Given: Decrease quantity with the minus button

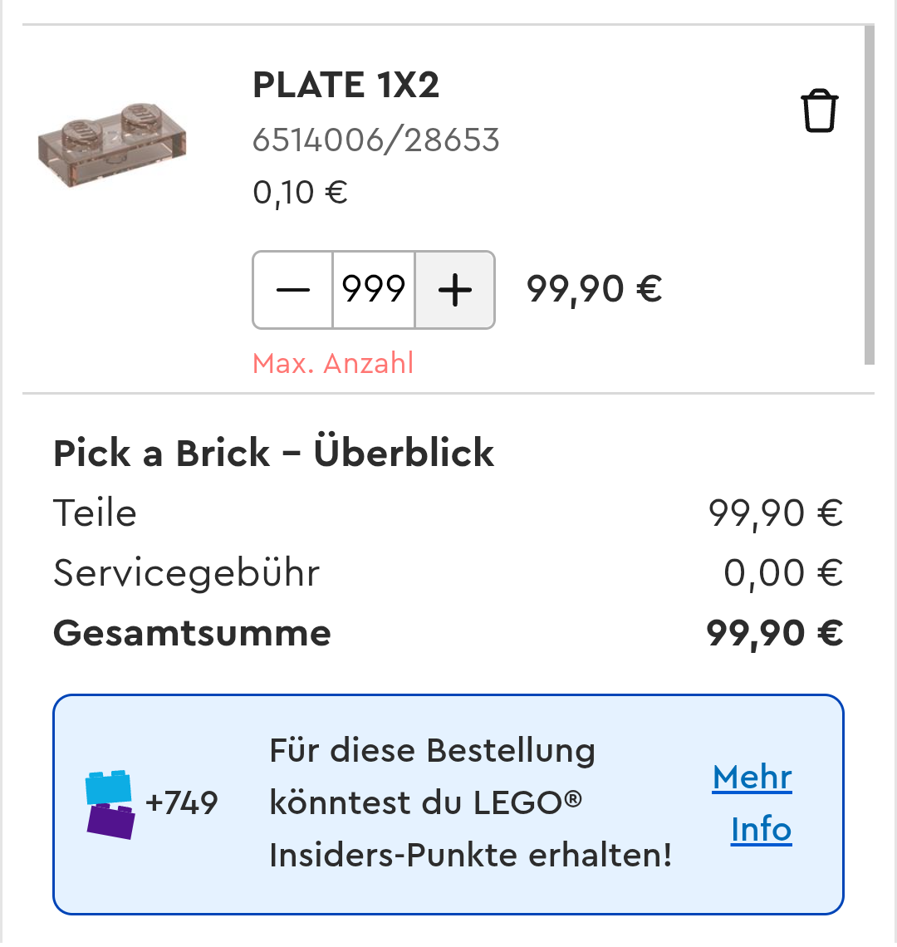Looking at the screenshot, I should tap(292, 290).
